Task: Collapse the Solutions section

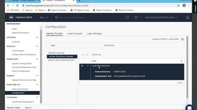Action: [x=37, y=46]
